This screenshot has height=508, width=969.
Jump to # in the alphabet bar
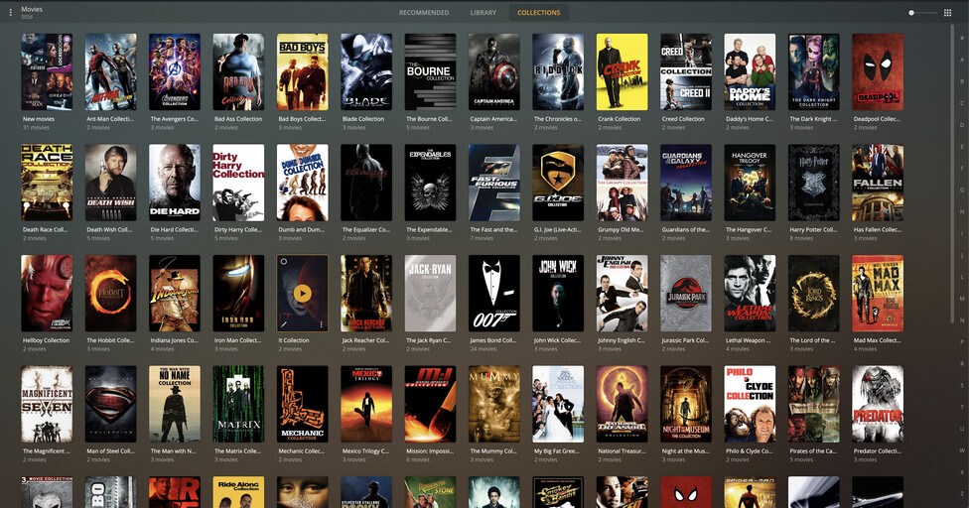click(x=962, y=39)
